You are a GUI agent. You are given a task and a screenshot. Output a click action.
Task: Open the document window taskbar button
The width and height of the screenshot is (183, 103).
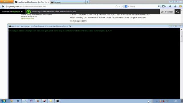point(25,101)
